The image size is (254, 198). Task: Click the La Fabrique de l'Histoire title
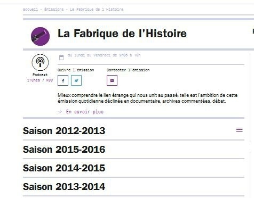pos(122,34)
